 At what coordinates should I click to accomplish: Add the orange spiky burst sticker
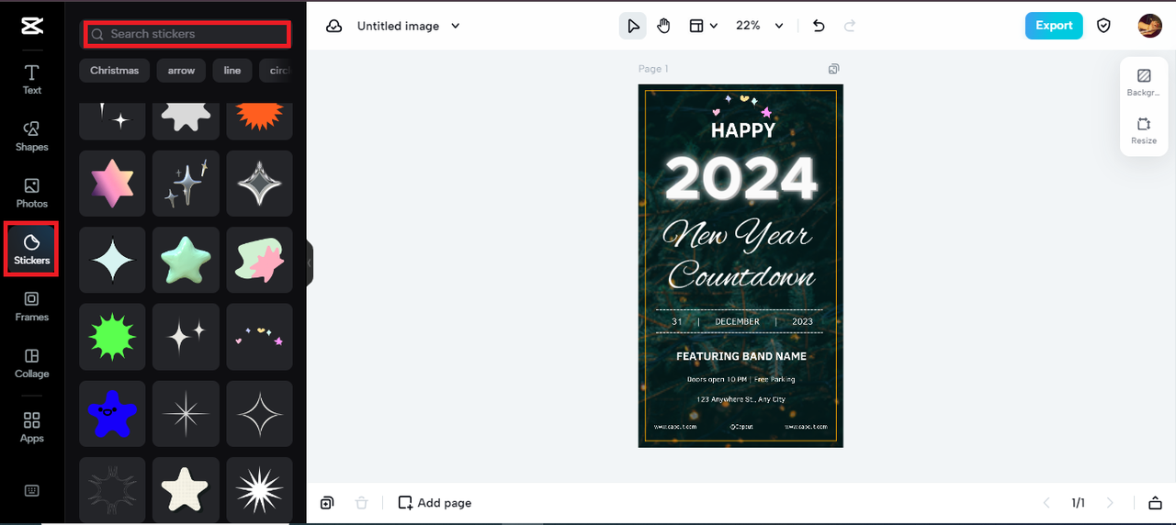pos(259,120)
